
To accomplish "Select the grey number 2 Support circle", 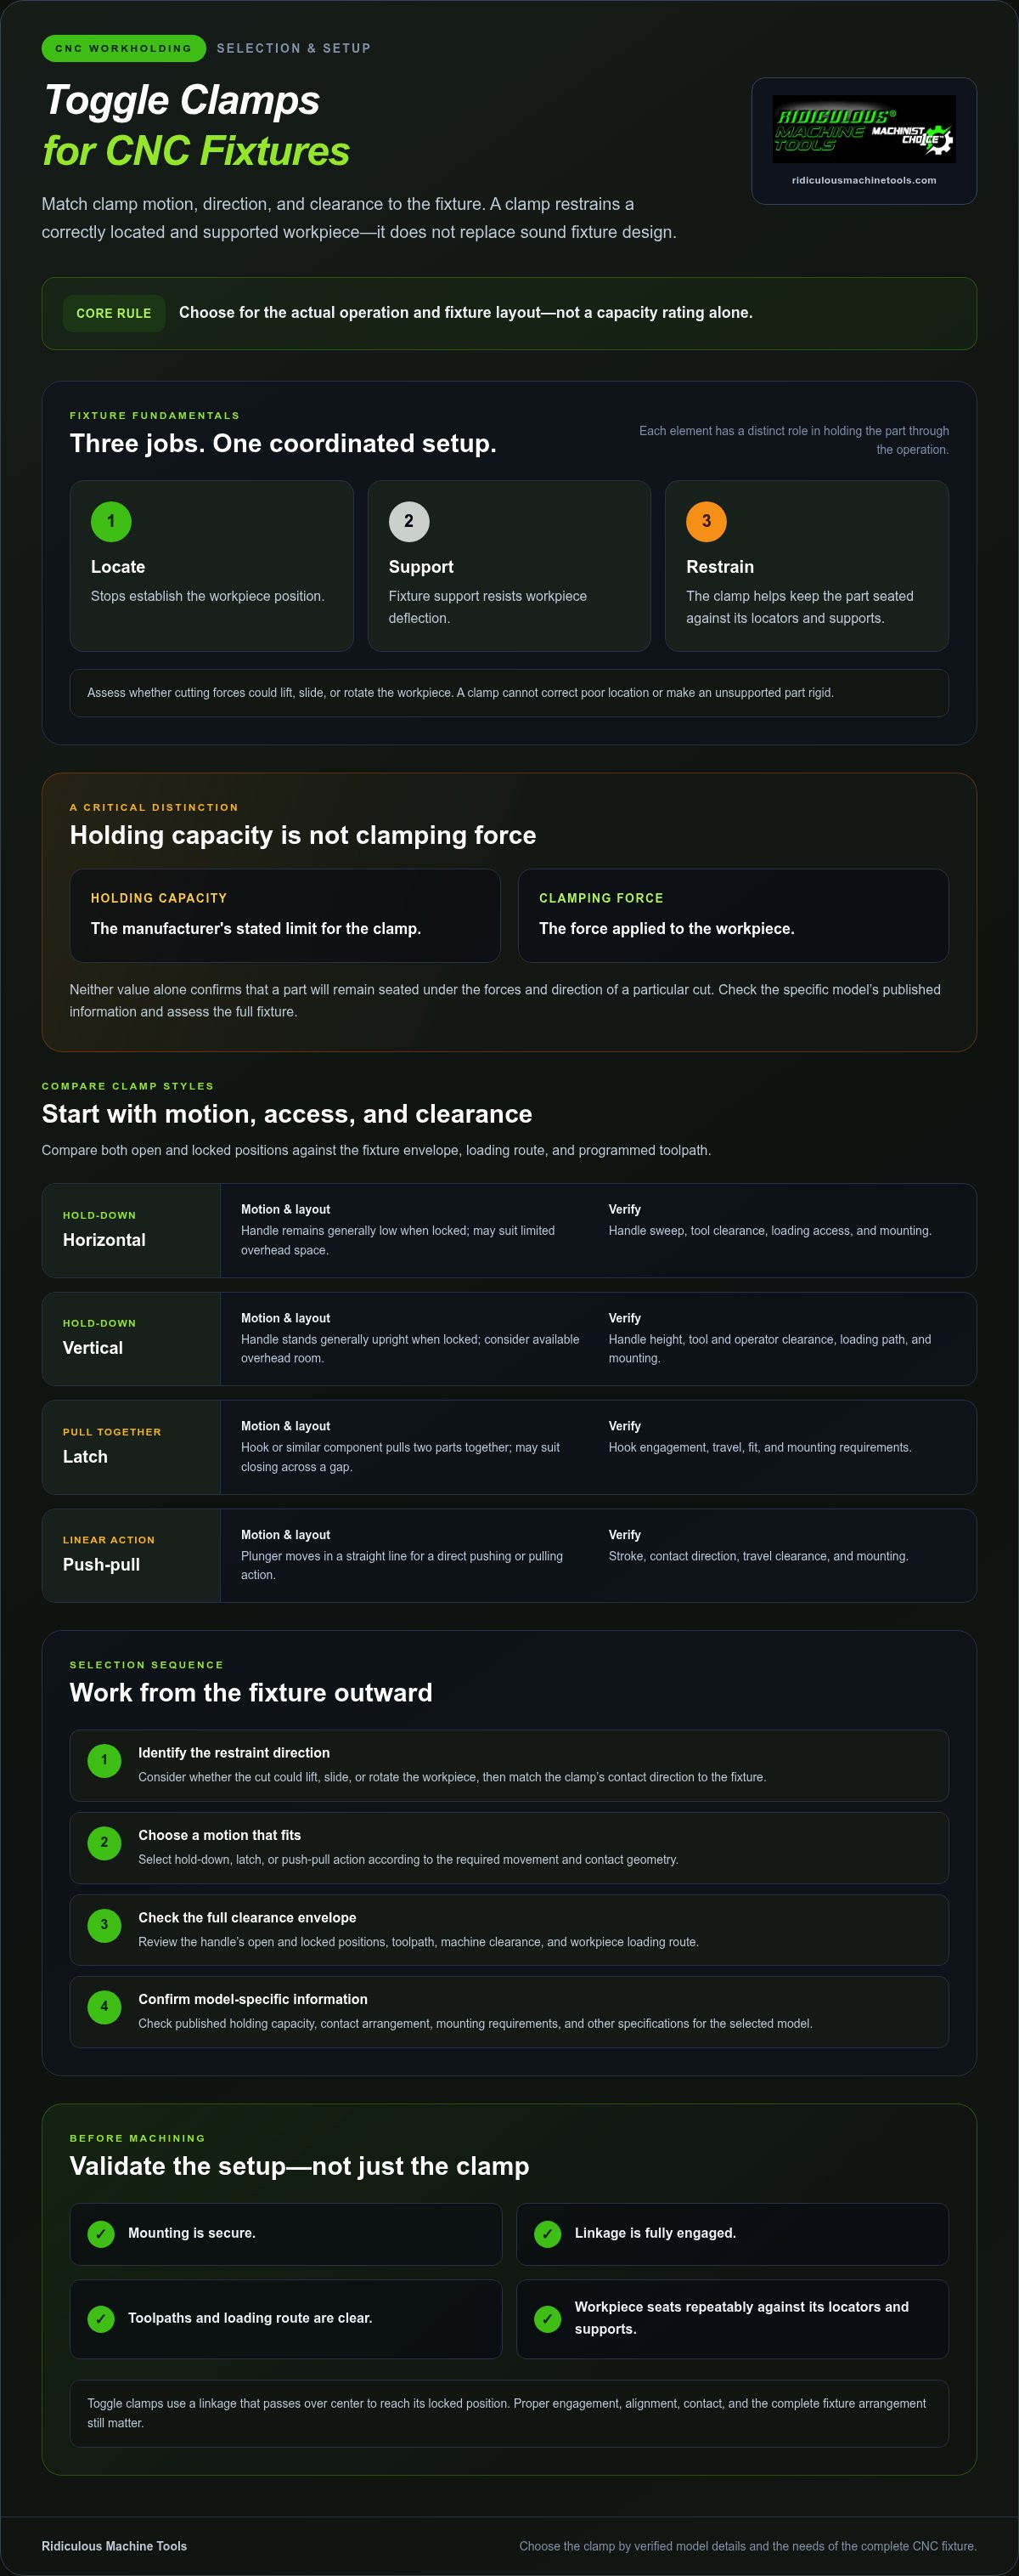I will point(408,521).
